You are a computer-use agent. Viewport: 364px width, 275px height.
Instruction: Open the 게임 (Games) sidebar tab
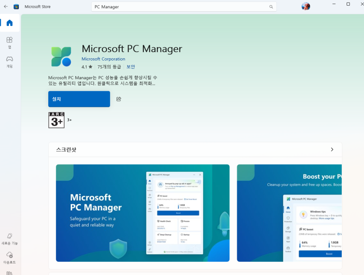tap(9, 62)
